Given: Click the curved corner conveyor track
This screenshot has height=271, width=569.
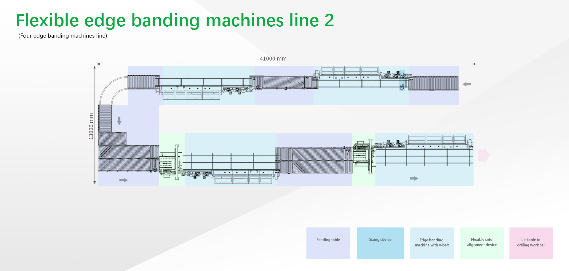Looking at the screenshot, I should 113,89.
